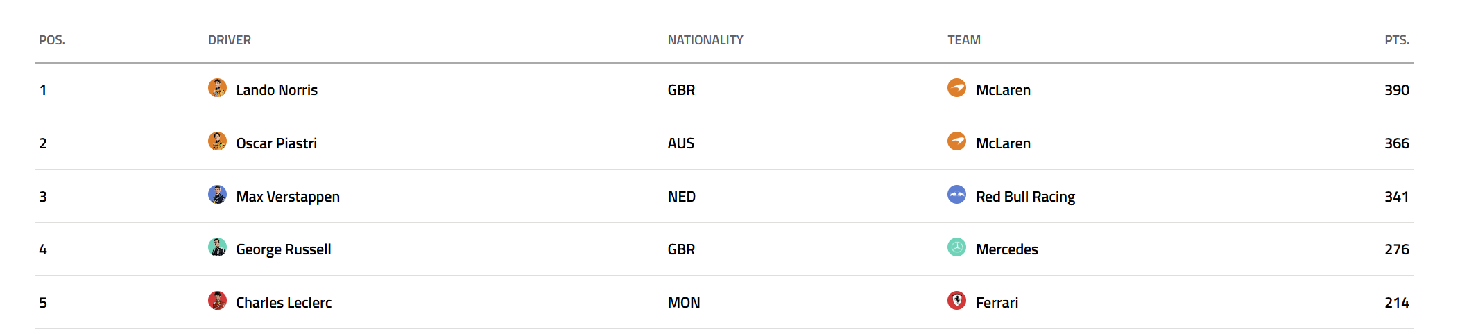Viewport: 1460px width, 334px height.
Task: Click Lando Norris driver avatar icon
Action: pos(217,88)
